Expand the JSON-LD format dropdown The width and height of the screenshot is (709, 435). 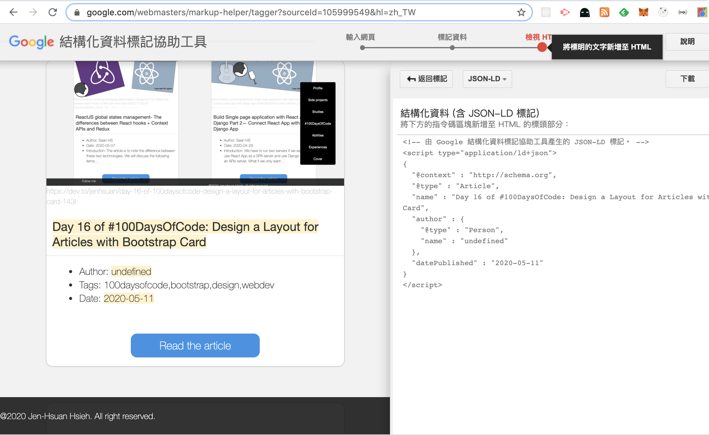coord(487,79)
